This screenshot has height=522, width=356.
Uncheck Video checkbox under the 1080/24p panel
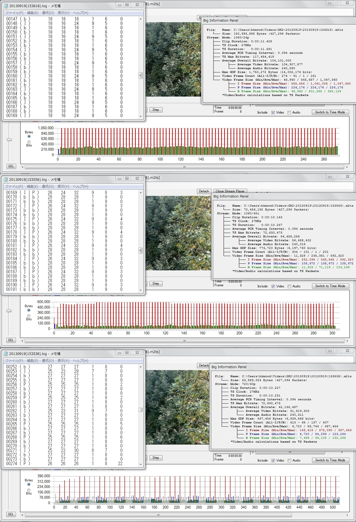tap(273, 113)
